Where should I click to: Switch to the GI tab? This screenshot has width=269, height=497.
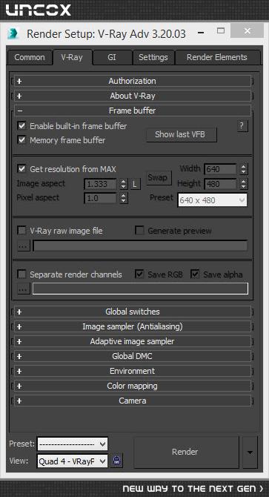click(x=112, y=57)
